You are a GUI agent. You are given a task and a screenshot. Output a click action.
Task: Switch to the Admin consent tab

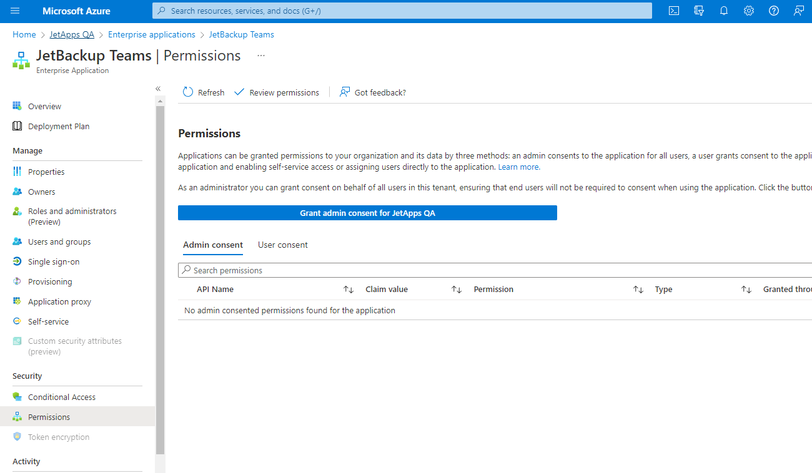[213, 245]
